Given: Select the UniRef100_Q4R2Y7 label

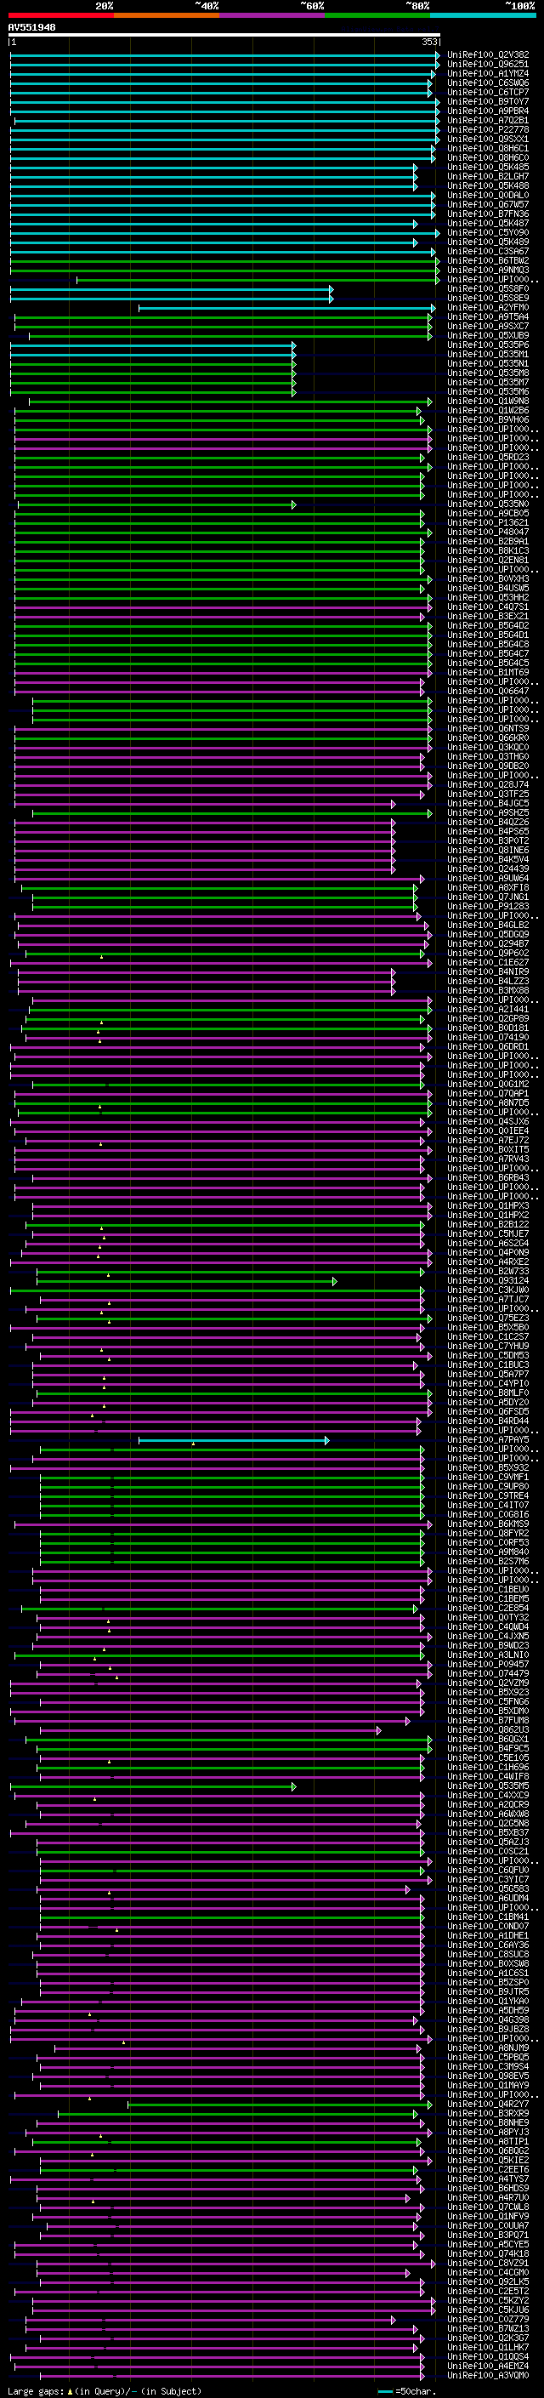Looking at the screenshot, I should click(x=488, y=2104).
